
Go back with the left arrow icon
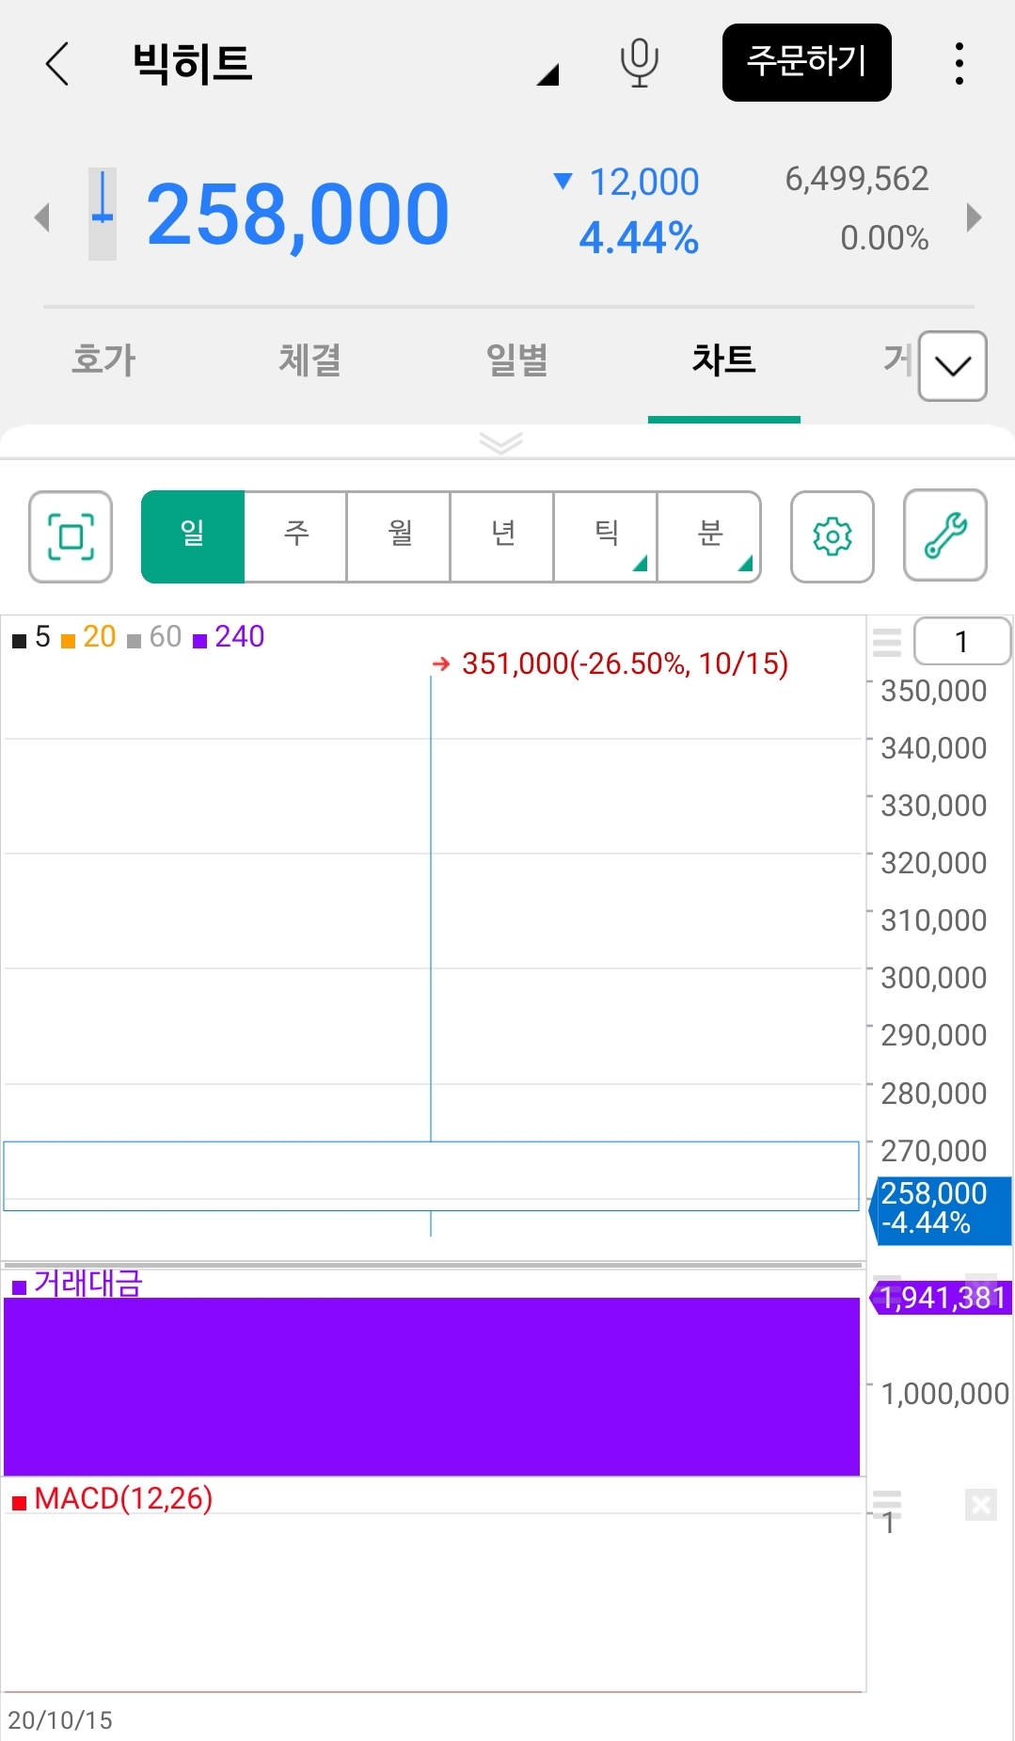point(57,64)
